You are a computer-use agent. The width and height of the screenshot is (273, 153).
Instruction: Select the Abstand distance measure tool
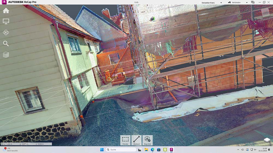pos(136,140)
